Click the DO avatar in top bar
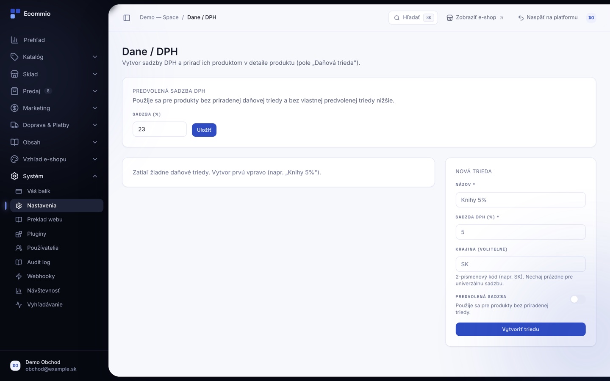The image size is (610, 381). 591,18
